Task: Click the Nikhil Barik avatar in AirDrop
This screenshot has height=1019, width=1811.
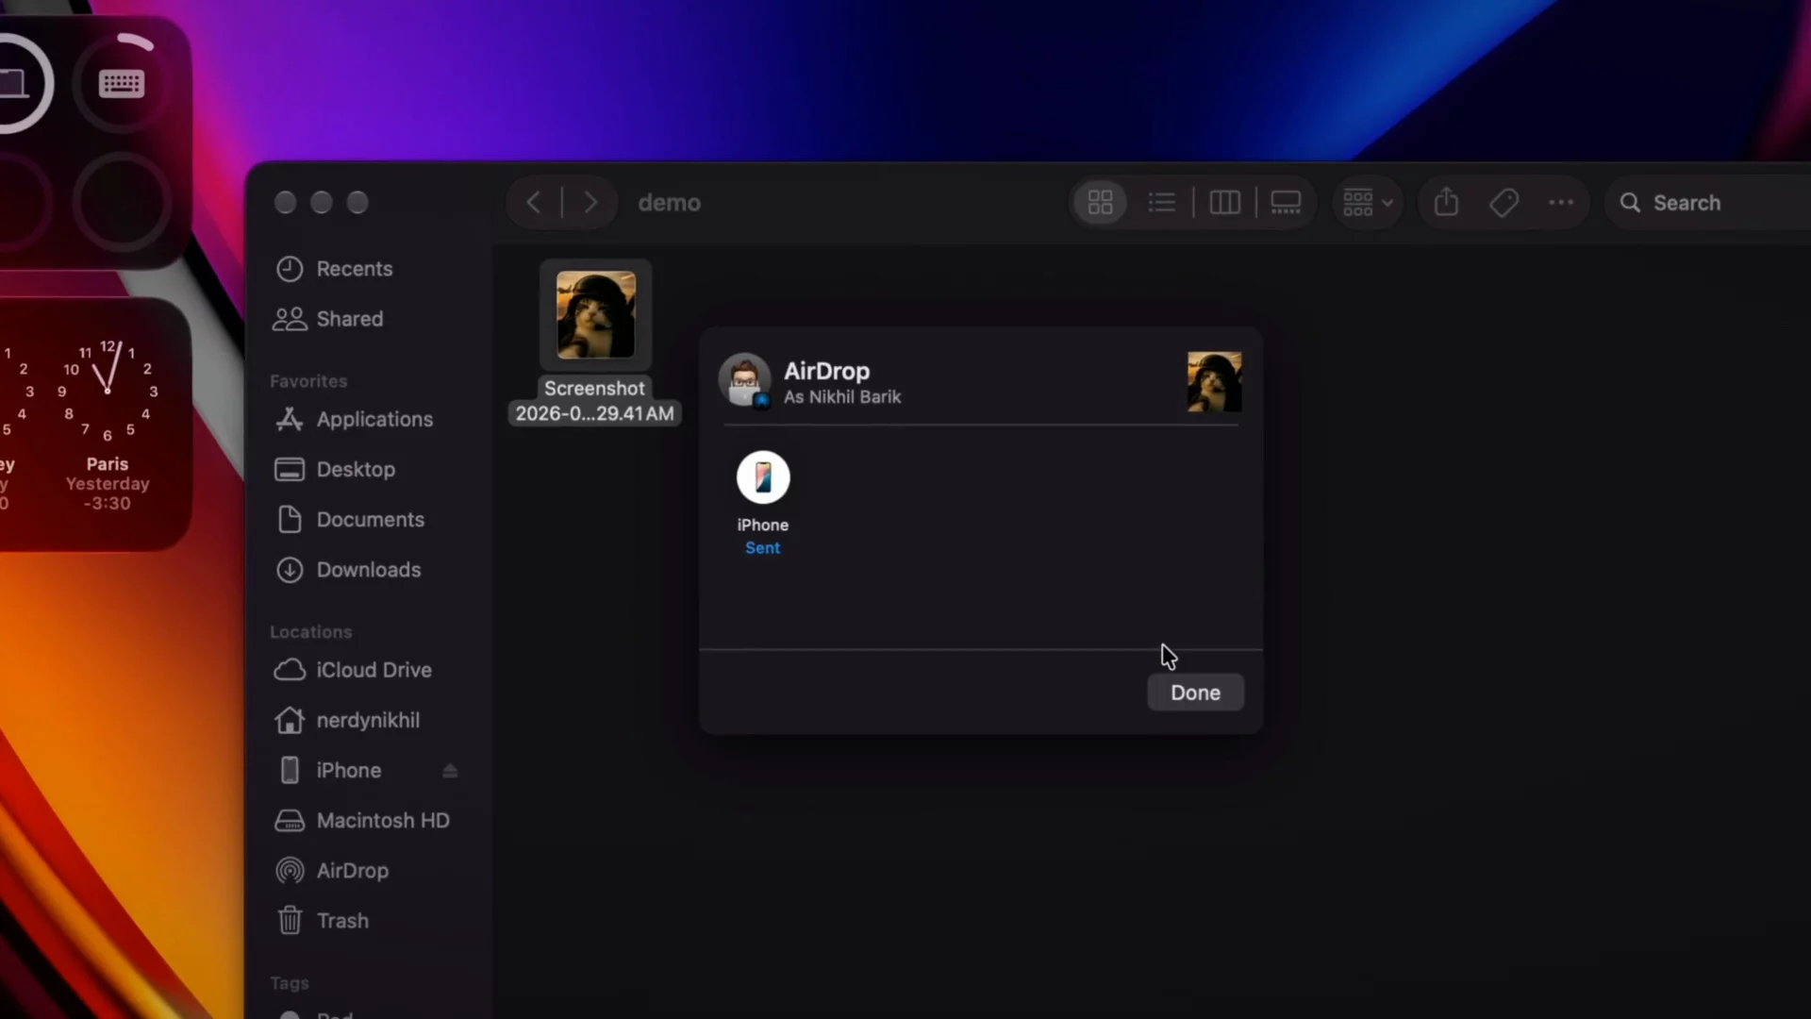Action: click(744, 380)
